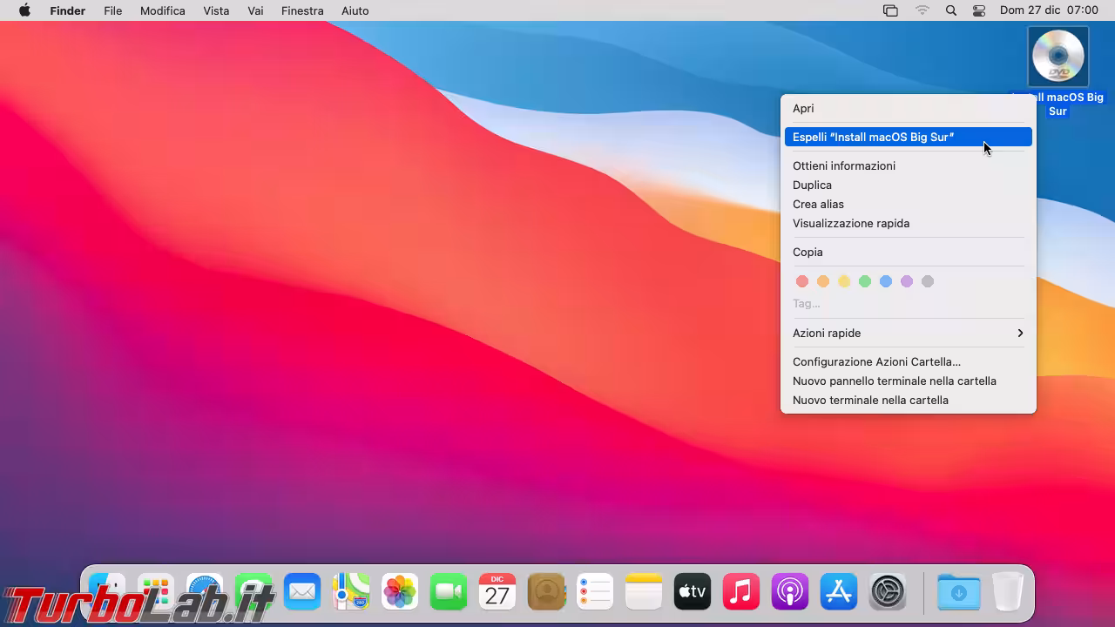Click Configurazione Azioni Cartella...

click(x=876, y=361)
